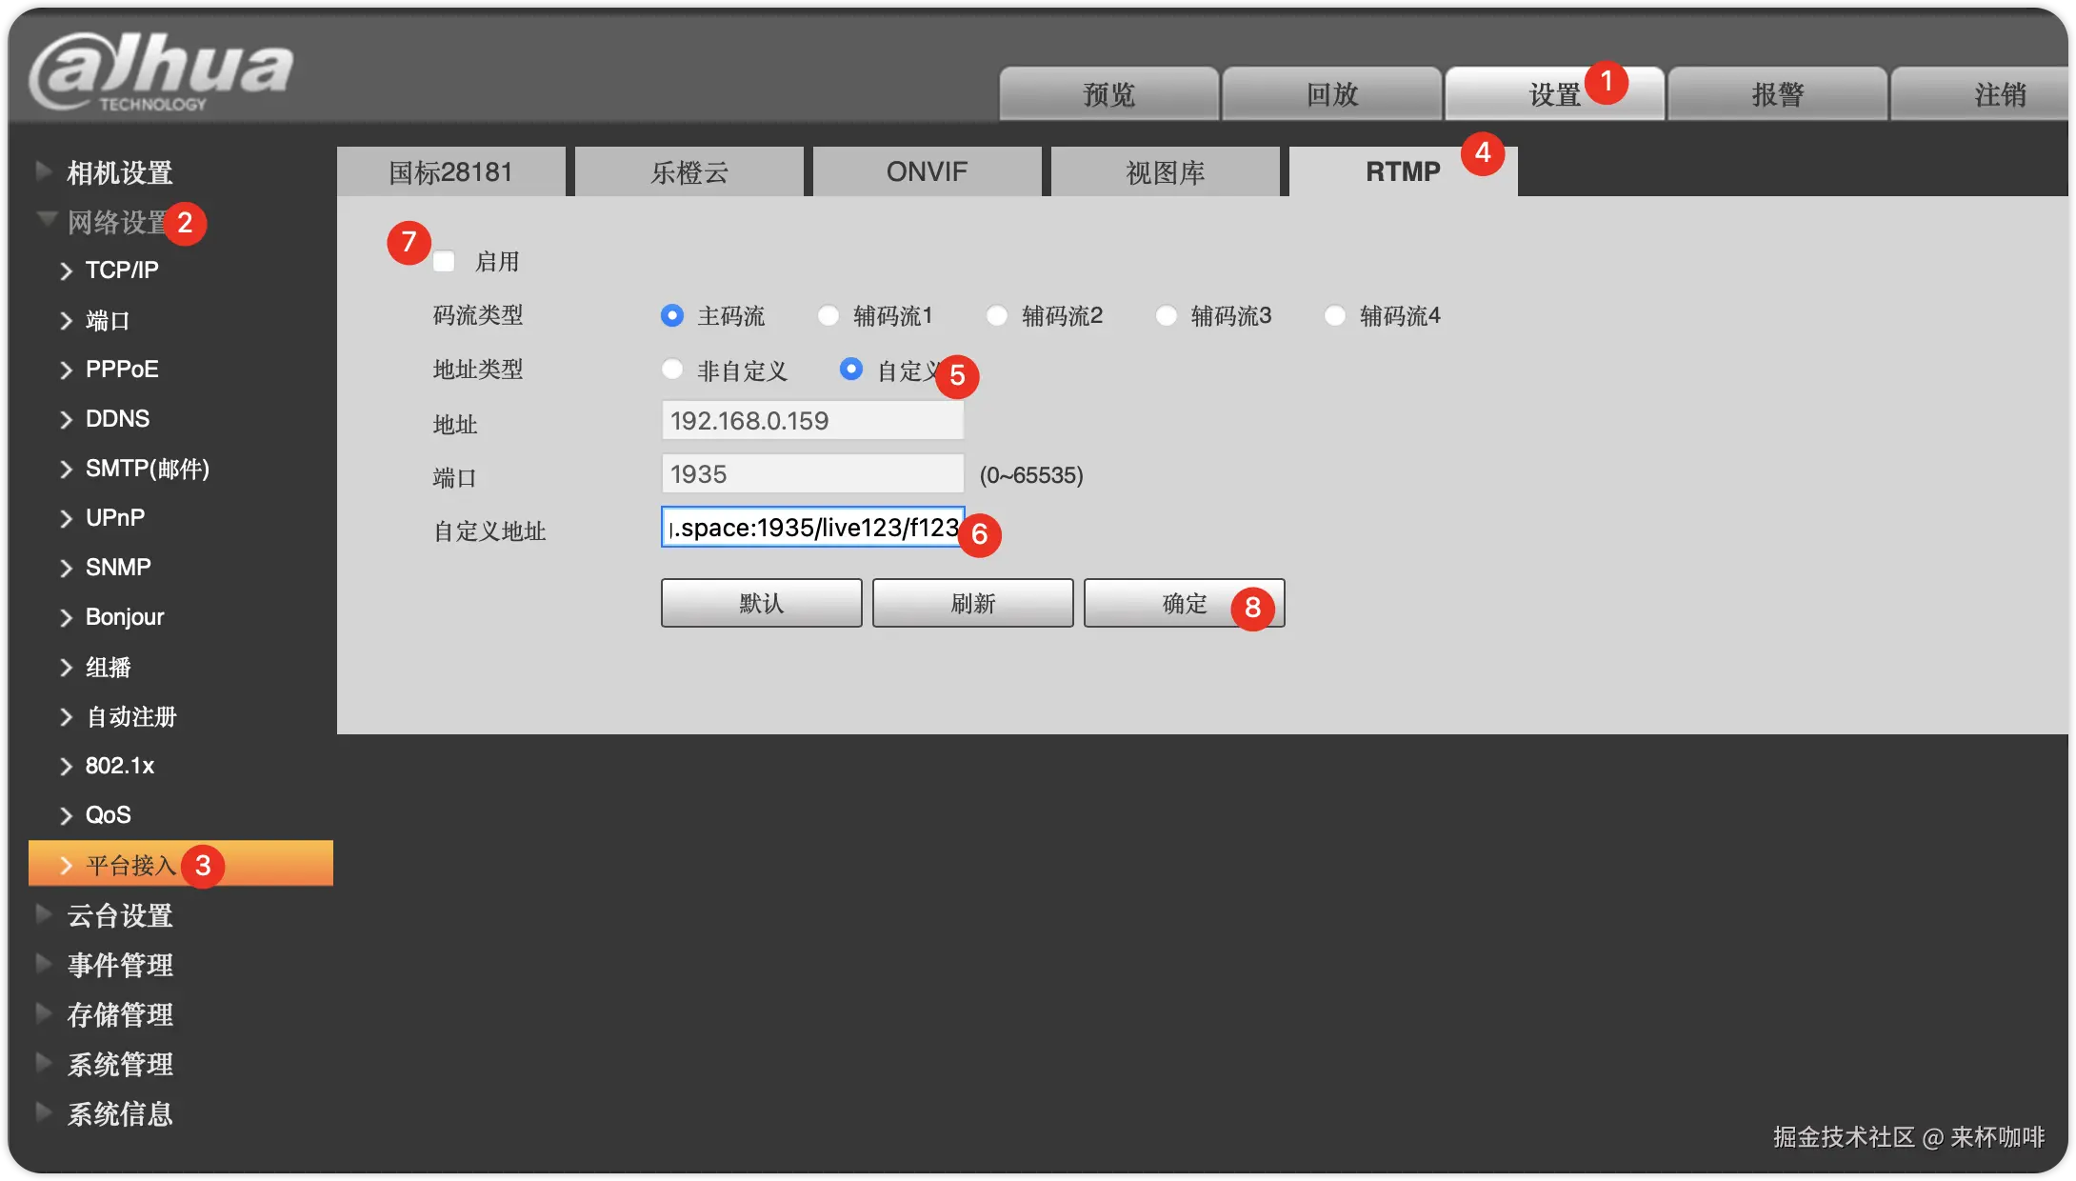Click the chevron icon beside TCP/IP
The image size is (2076, 1181).
pos(66,271)
